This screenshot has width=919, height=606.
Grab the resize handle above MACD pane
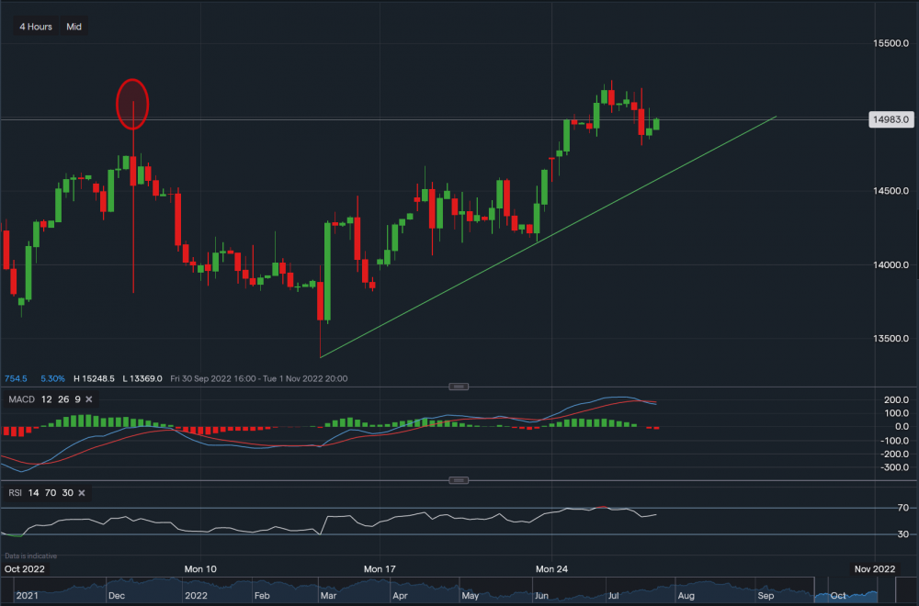(x=459, y=387)
